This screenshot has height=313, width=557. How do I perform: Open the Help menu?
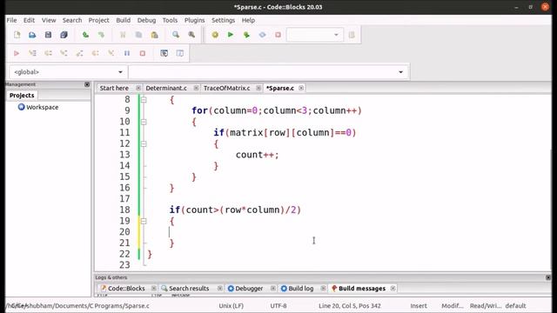click(x=248, y=20)
